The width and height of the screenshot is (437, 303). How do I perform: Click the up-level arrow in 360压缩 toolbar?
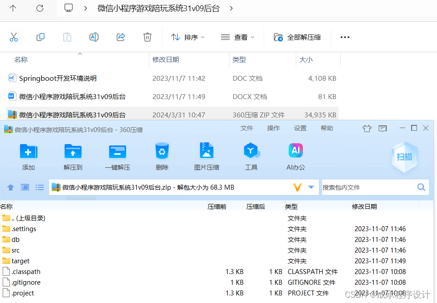(10, 187)
